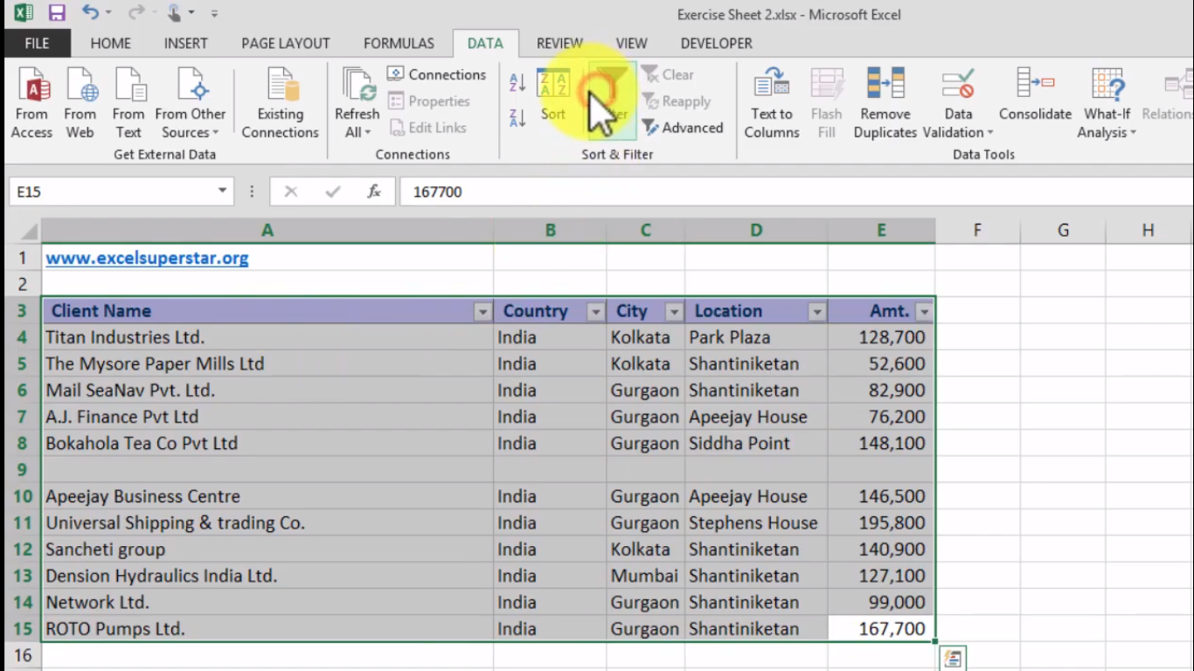Click the Quick Analysis icon below the table
This screenshot has width=1194, height=671.
pos(952,658)
